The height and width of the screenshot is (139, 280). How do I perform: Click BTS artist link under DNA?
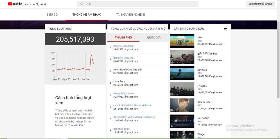coord(200,41)
